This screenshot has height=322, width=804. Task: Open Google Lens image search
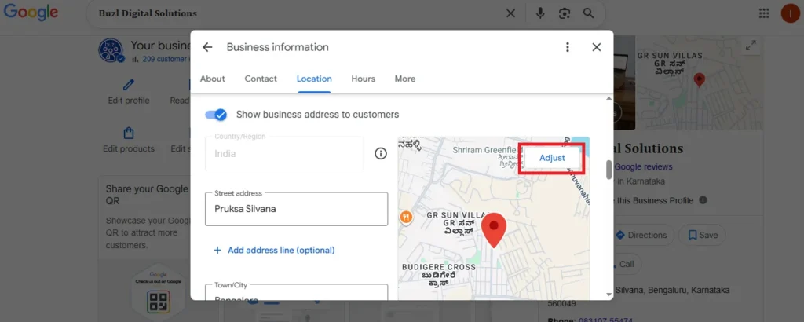point(565,13)
